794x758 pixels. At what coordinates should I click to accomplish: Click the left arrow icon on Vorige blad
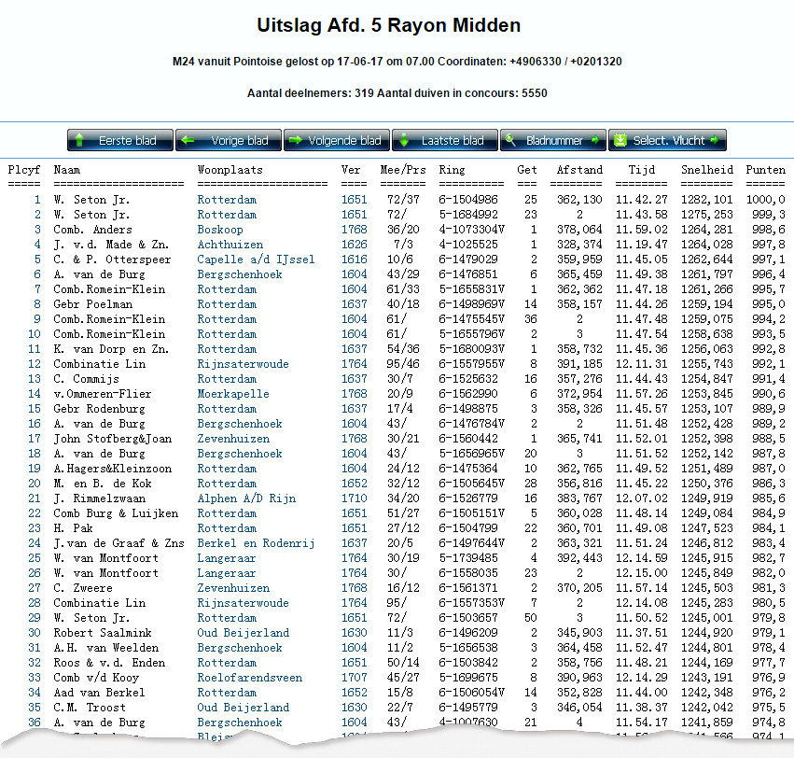(x=188, y=140)
